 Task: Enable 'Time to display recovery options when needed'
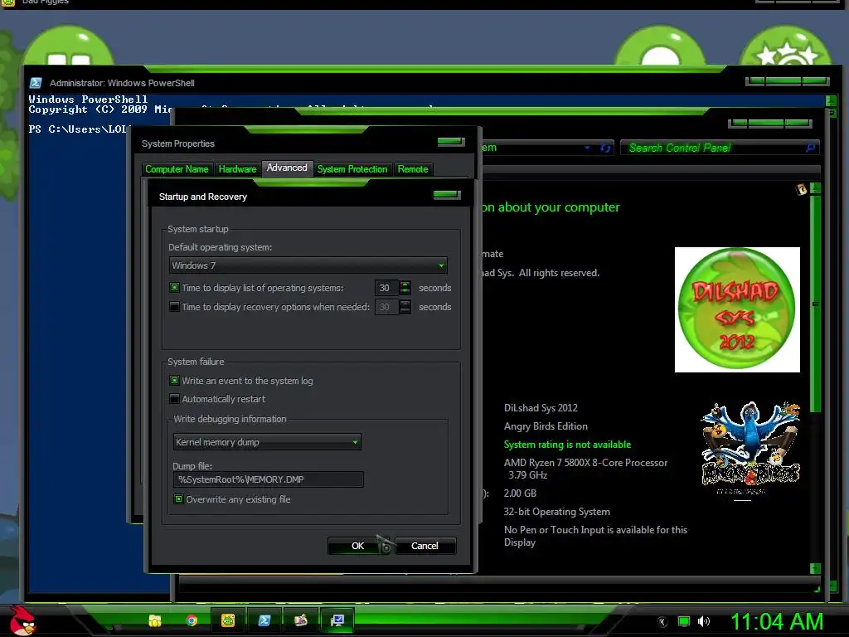coord(174,307)
